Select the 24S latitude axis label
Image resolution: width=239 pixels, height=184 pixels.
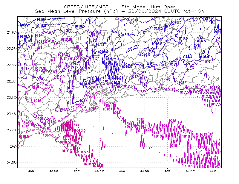coord(13,146)
